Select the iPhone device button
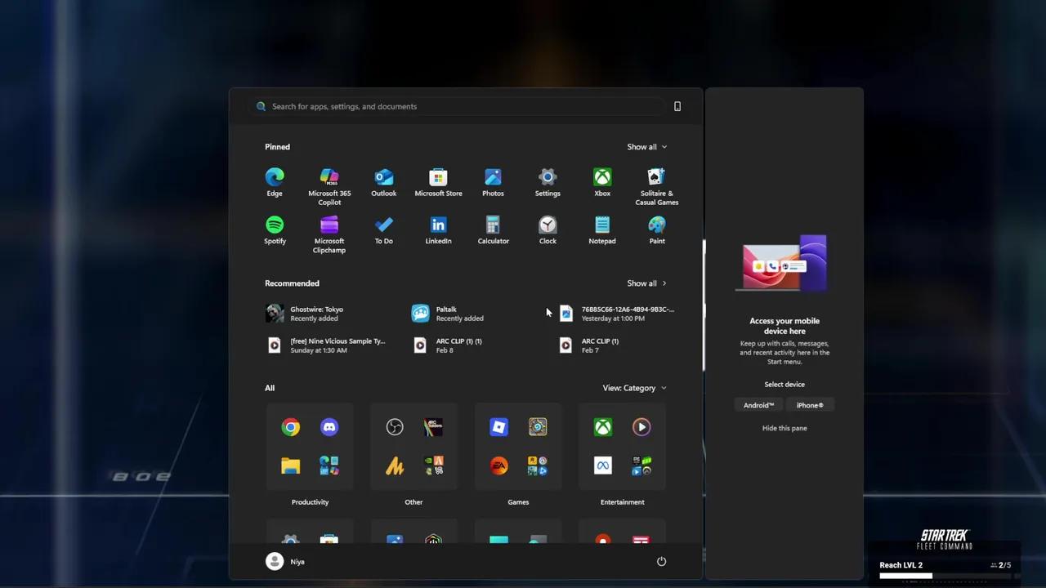This screenshot has height=588, width=1046. tap(810, 405)
